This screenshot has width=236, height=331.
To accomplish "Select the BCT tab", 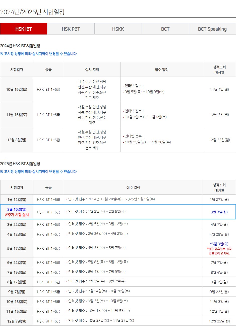I will coord(165,28).
